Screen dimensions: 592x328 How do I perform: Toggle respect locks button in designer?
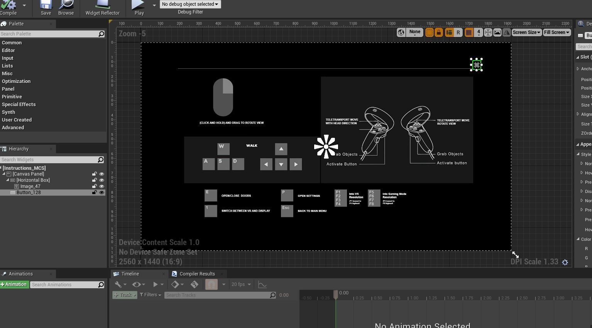(x=439, y=32)
